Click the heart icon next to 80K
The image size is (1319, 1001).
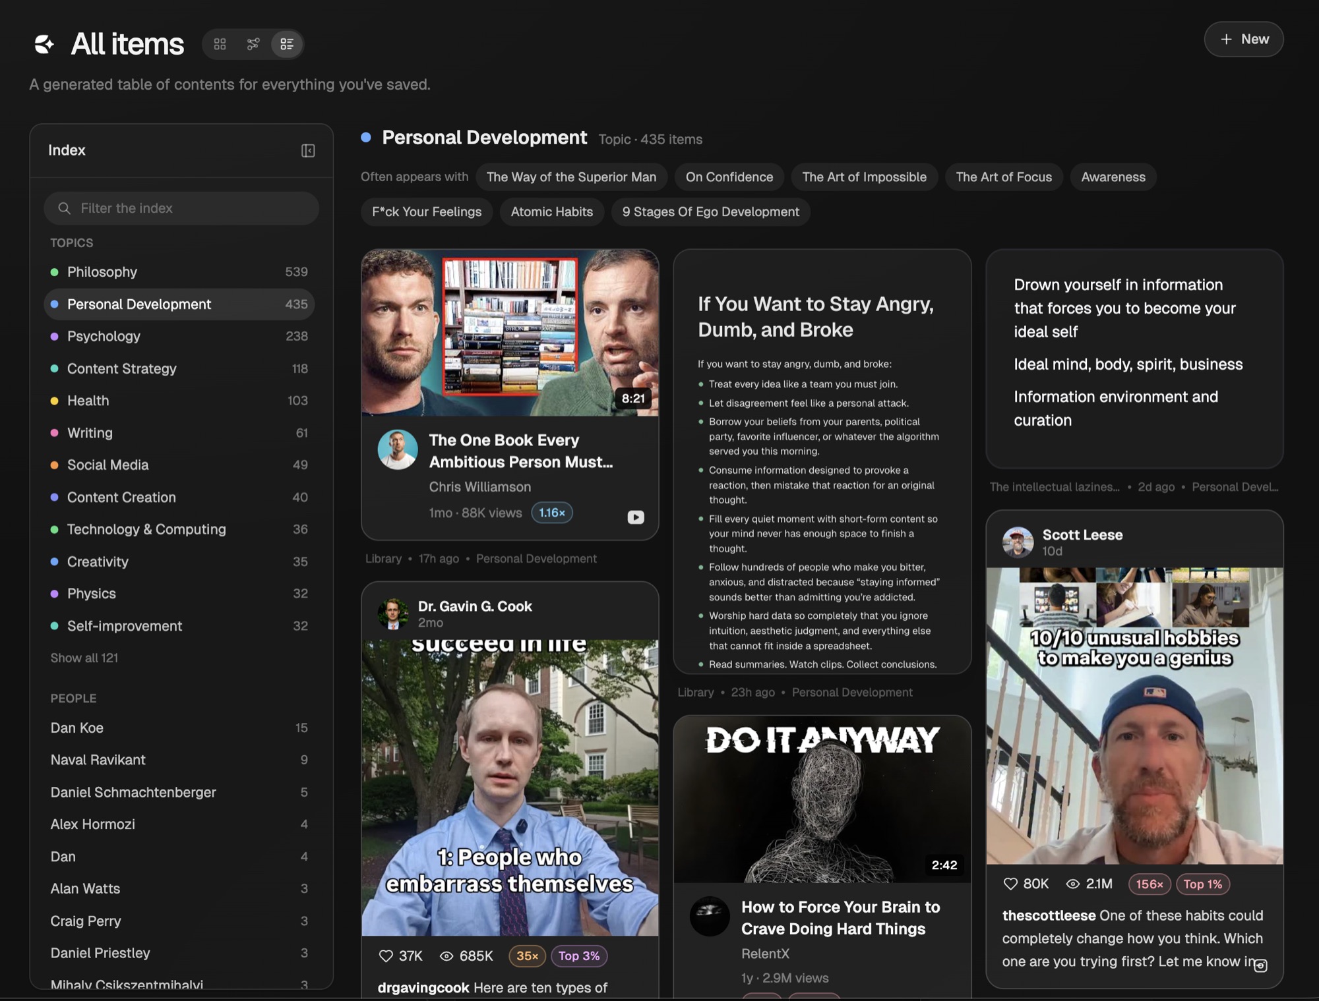[x=1010, y=884]
